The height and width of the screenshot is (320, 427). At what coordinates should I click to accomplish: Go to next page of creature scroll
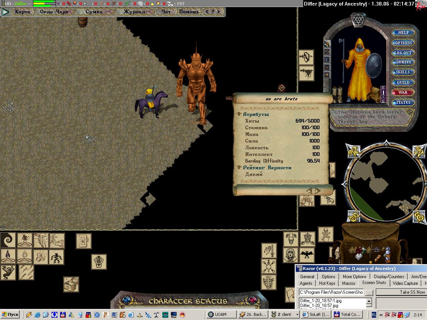318,191
